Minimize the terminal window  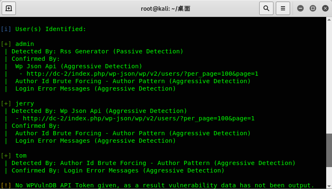tap(300, 8)
